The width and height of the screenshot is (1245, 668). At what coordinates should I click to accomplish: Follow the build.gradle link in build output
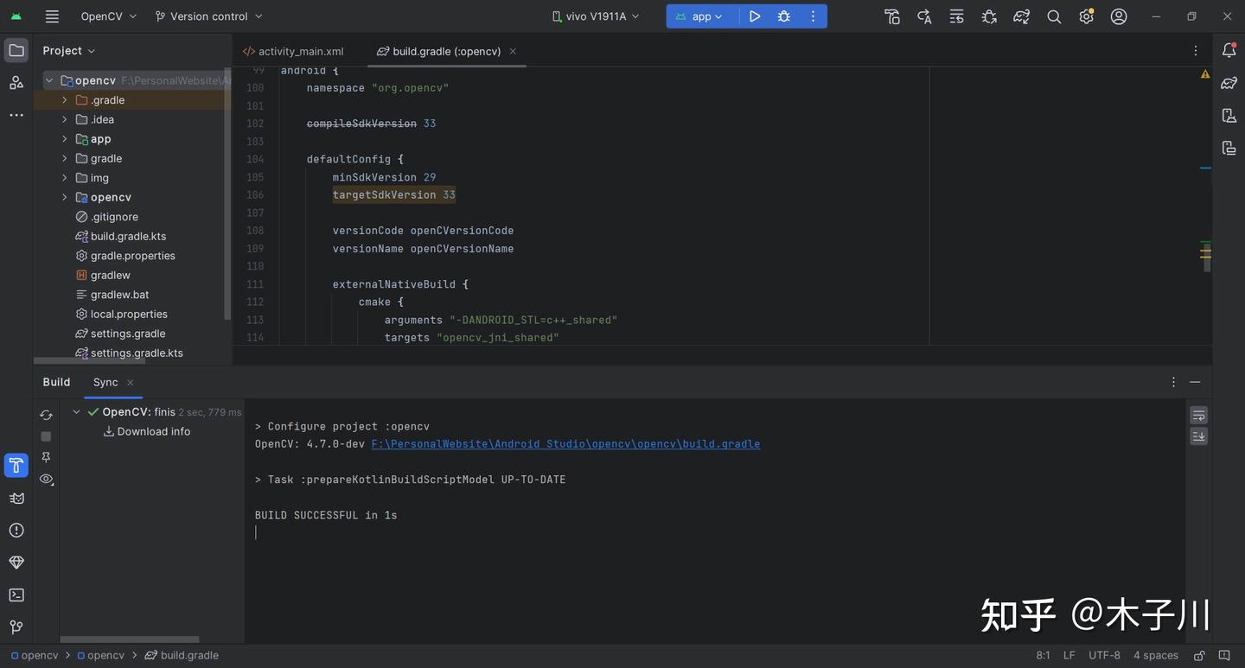point(565,442)
